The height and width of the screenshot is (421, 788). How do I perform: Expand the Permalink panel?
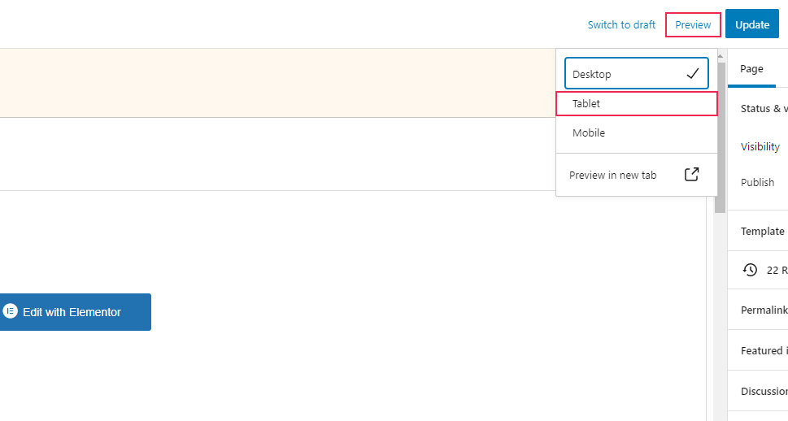coord(764,310)
